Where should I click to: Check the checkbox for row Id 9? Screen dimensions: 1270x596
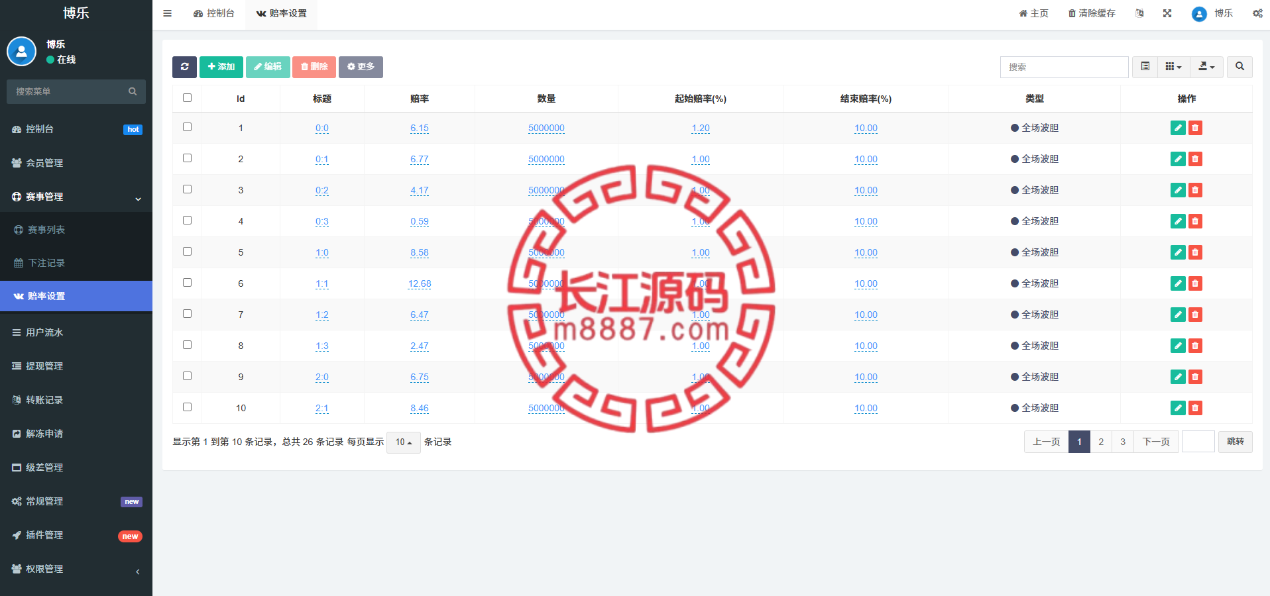(x=187, y=376)
